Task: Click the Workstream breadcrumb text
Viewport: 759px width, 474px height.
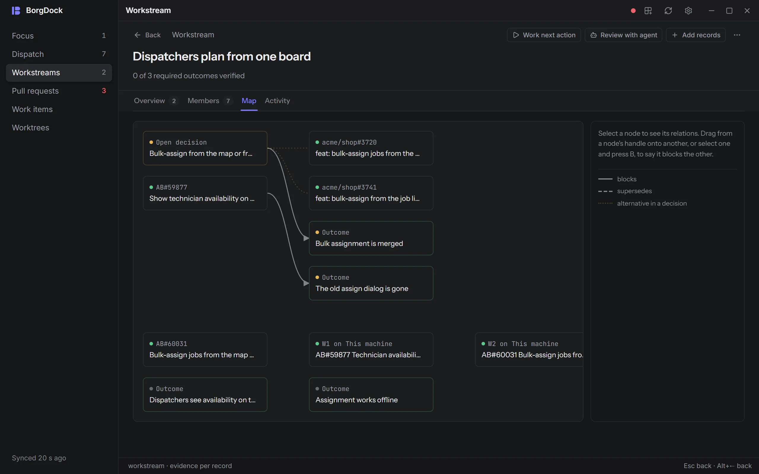Action: 193,35
